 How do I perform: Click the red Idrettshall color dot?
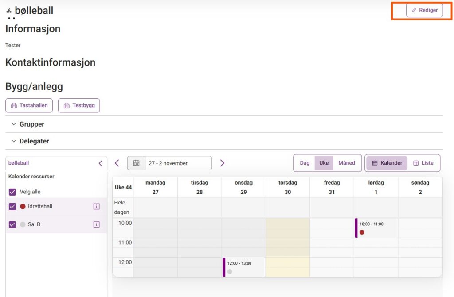pos(23,207)
